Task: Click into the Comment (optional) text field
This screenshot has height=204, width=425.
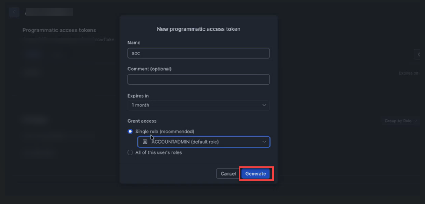Action: point(198,79)
